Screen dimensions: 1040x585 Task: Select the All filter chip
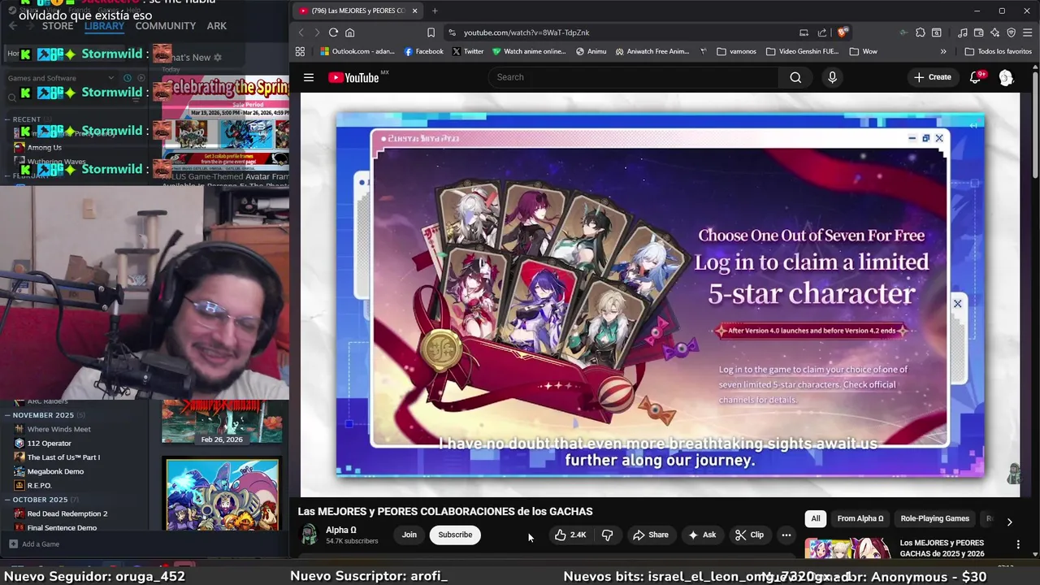tap(816, 518)
